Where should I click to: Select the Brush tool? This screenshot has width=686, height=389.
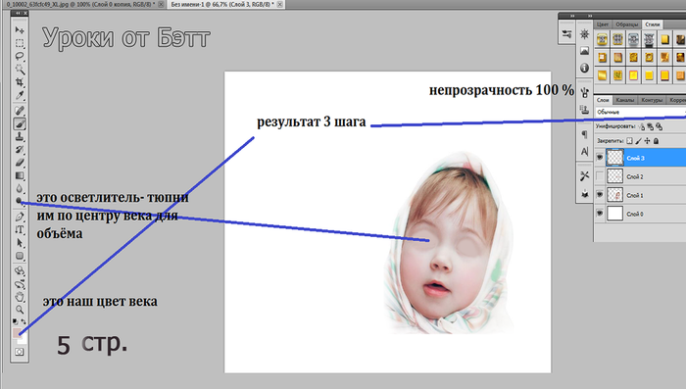tap(20, 123)
